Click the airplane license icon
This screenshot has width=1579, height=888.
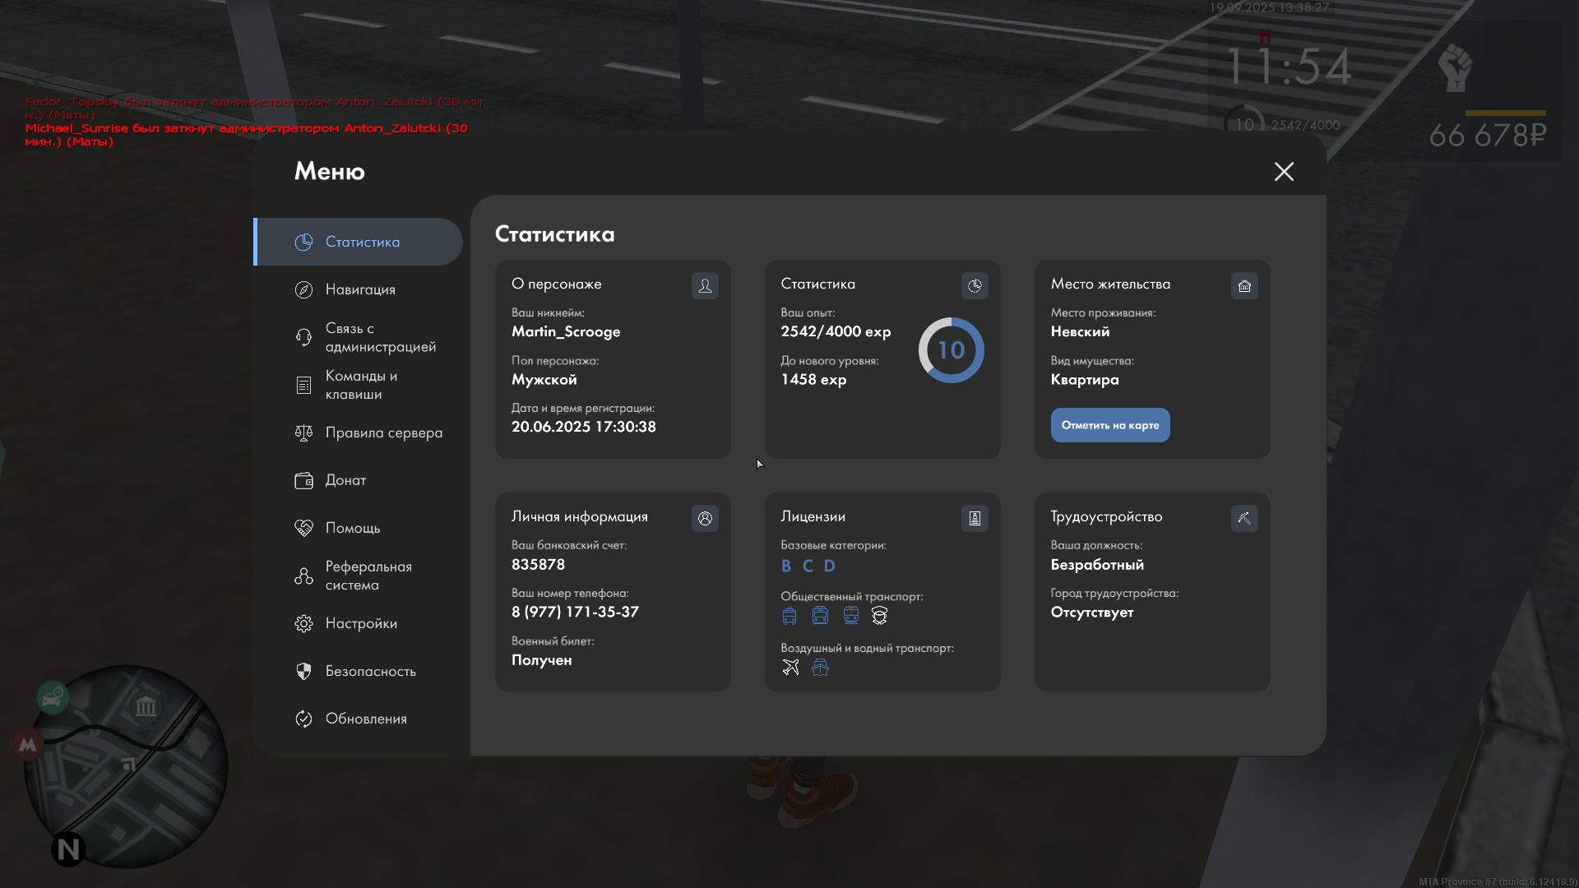[790, 667]
